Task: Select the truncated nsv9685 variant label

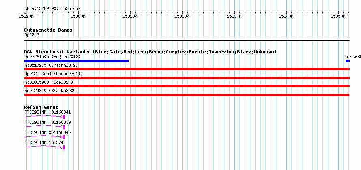Action: click(353, 57)
